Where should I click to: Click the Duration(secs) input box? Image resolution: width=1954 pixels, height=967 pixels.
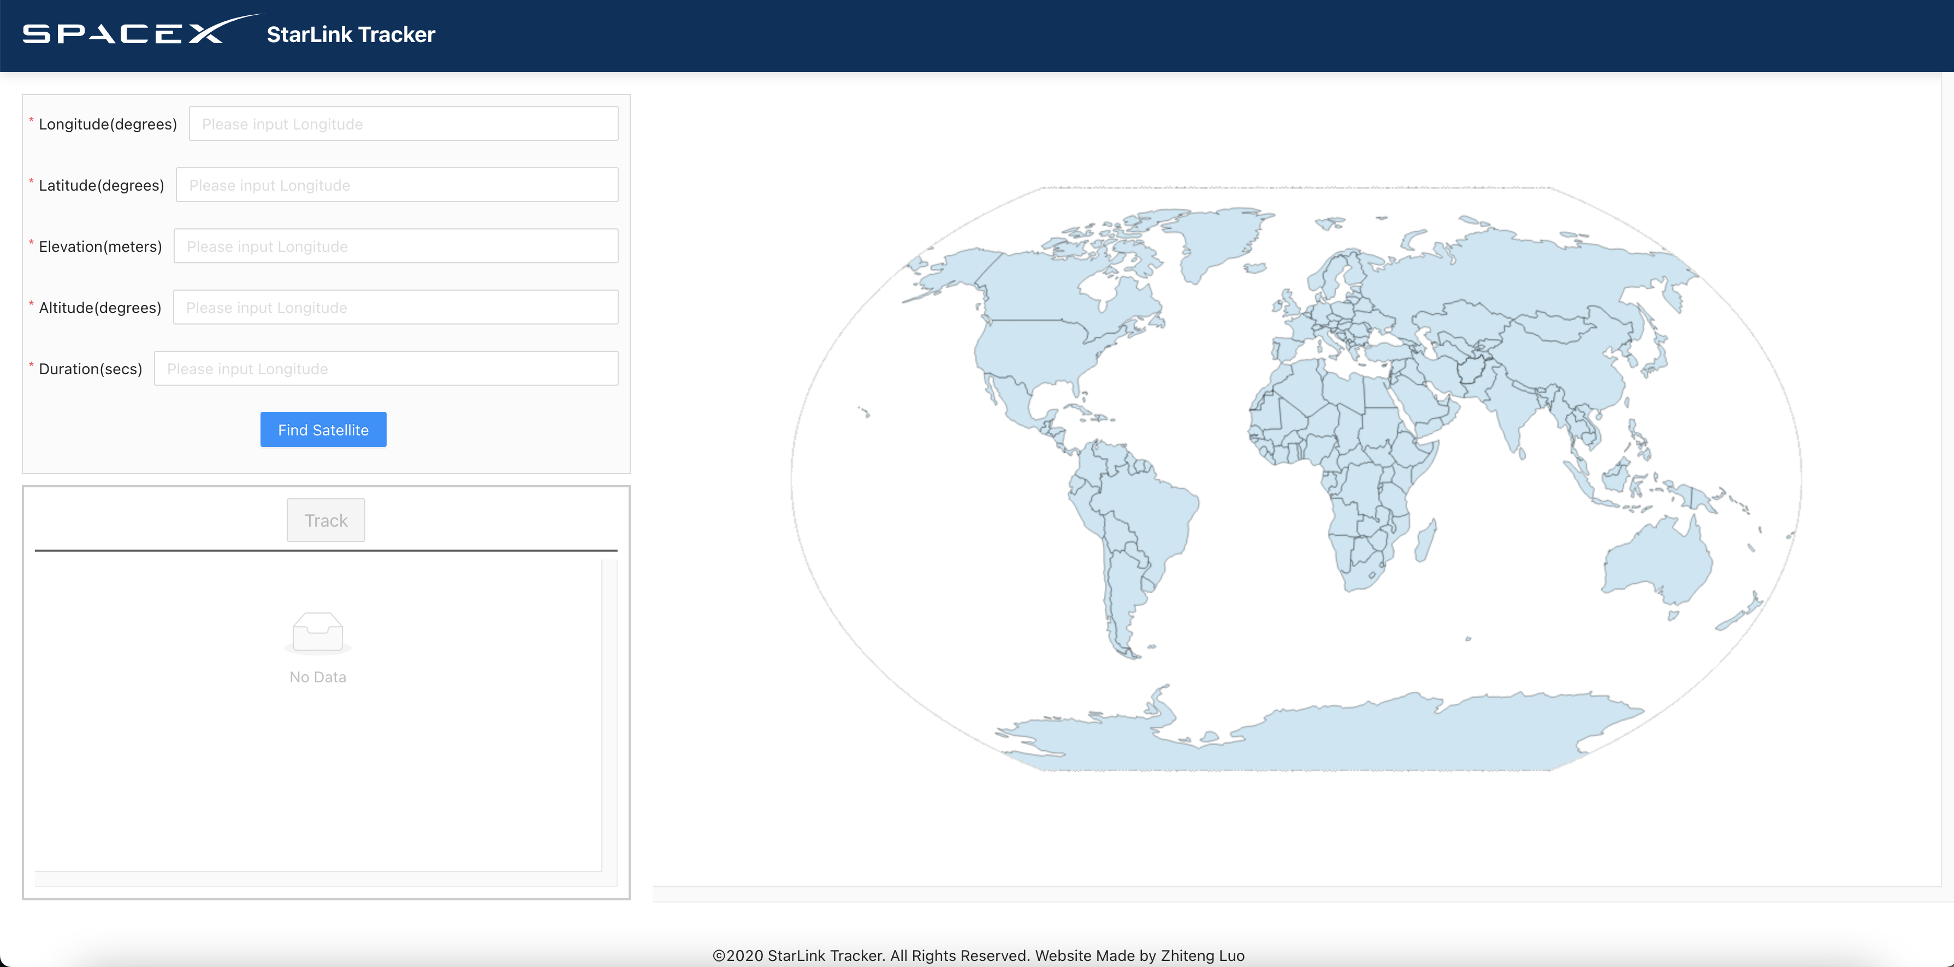point(386,369)
